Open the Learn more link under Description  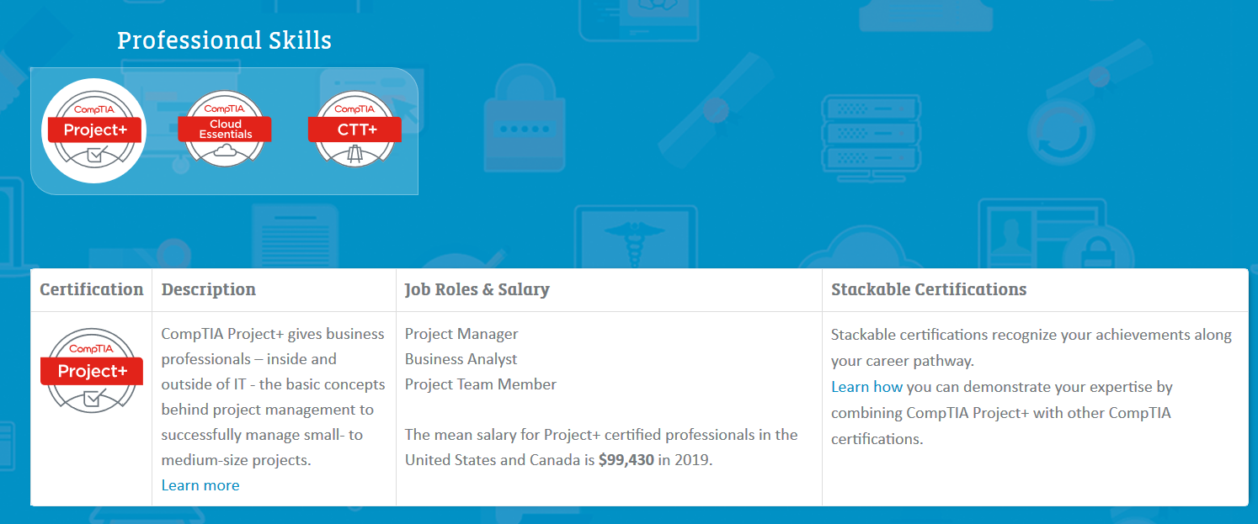click(200, 485)
